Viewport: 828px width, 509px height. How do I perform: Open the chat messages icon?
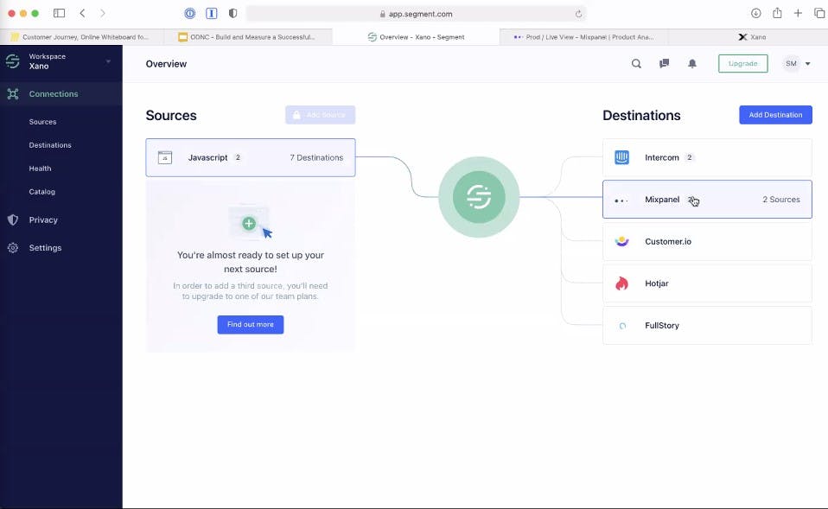pyautogui.click(x=665, y=64)
